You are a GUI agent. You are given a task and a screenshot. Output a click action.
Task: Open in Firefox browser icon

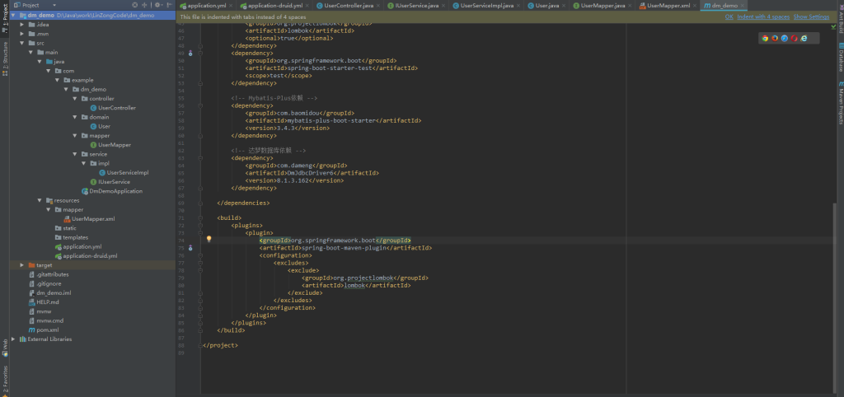[x=775, y=38]
